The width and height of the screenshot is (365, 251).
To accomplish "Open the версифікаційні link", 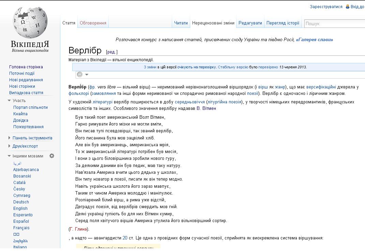I will pos(321,87).
